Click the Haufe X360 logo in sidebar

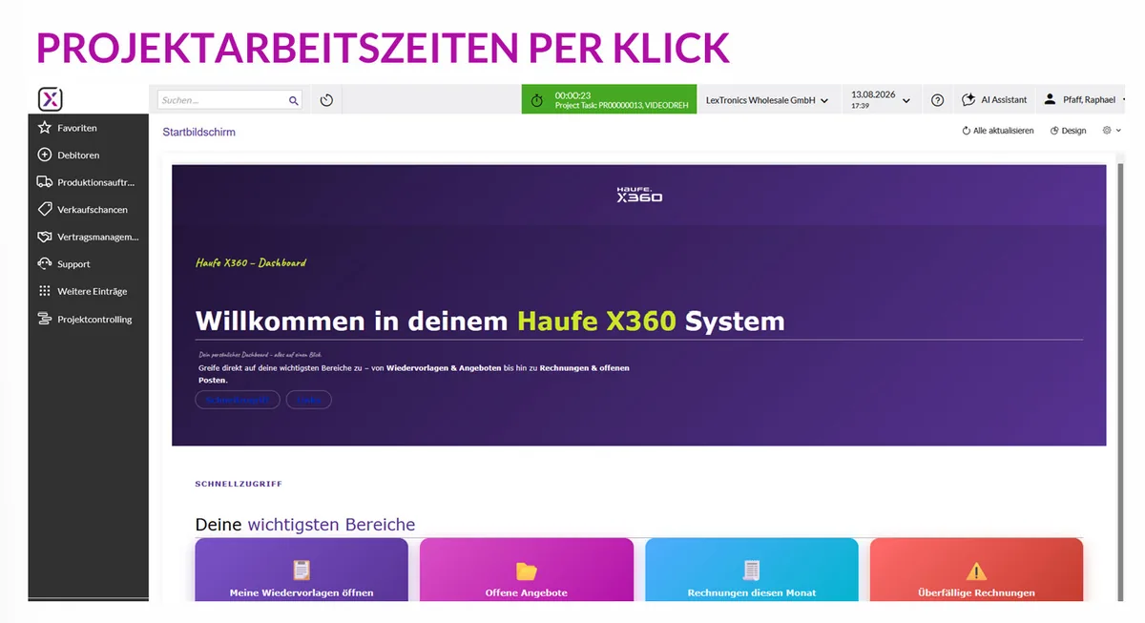click(x=51, y=99)
